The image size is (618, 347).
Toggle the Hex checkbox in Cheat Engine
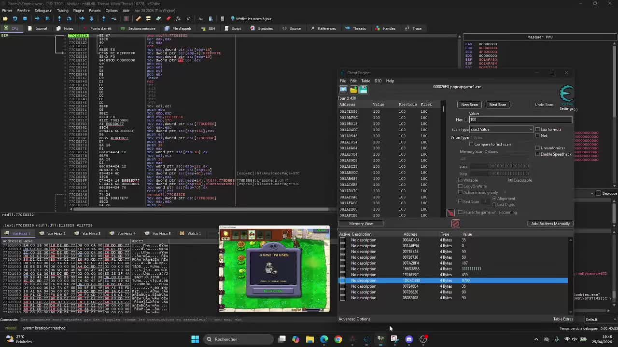[466, 120]
